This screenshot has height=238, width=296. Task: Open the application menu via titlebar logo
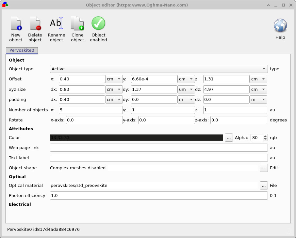pyautogui.click(x=5, y=5)
